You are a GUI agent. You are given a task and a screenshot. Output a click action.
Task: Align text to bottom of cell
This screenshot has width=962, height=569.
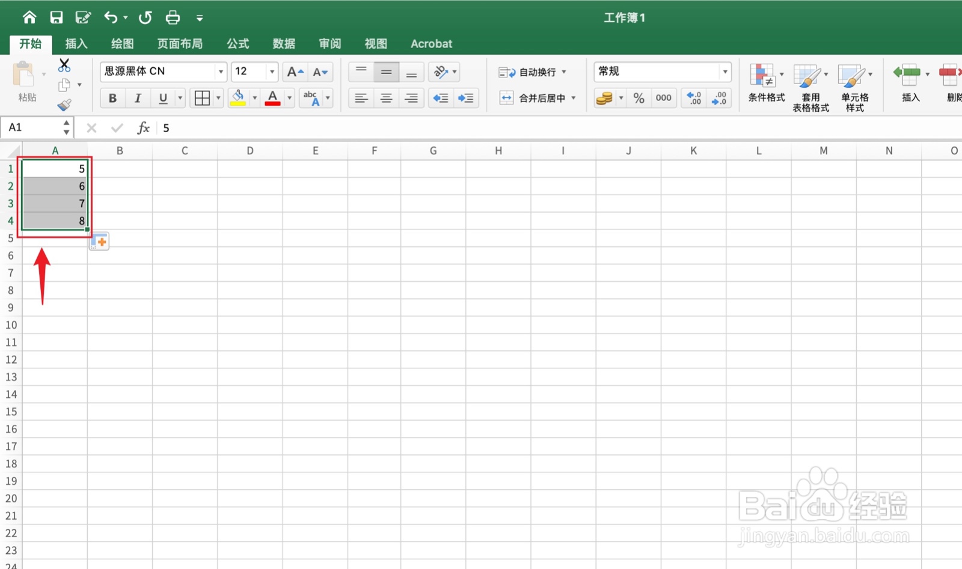tap(412, 72)
